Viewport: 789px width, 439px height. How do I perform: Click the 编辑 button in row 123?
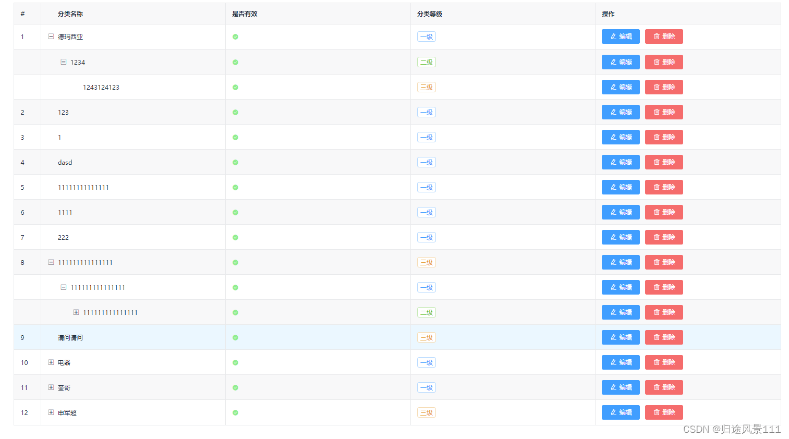(621, 112)
